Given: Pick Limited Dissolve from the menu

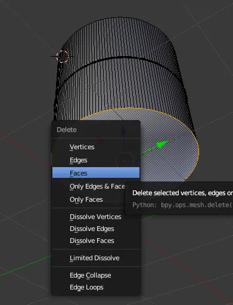Looking at the screenshot, I should click(x=96, y=258).
